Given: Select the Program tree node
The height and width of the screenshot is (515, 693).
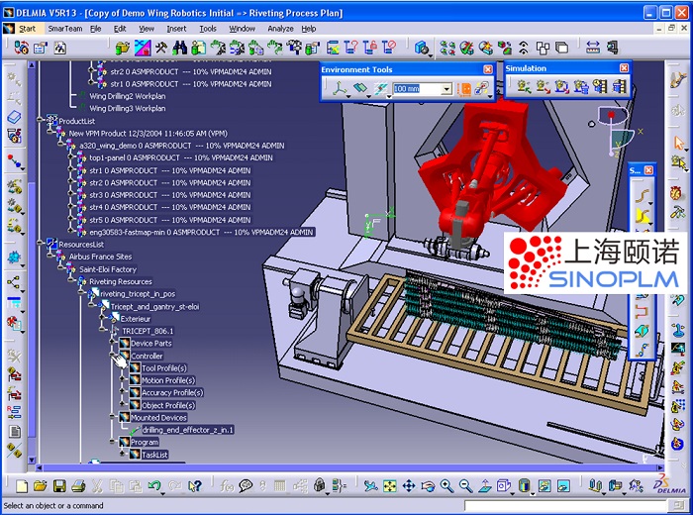Looking at the screenshot, I should coord(145,442).
